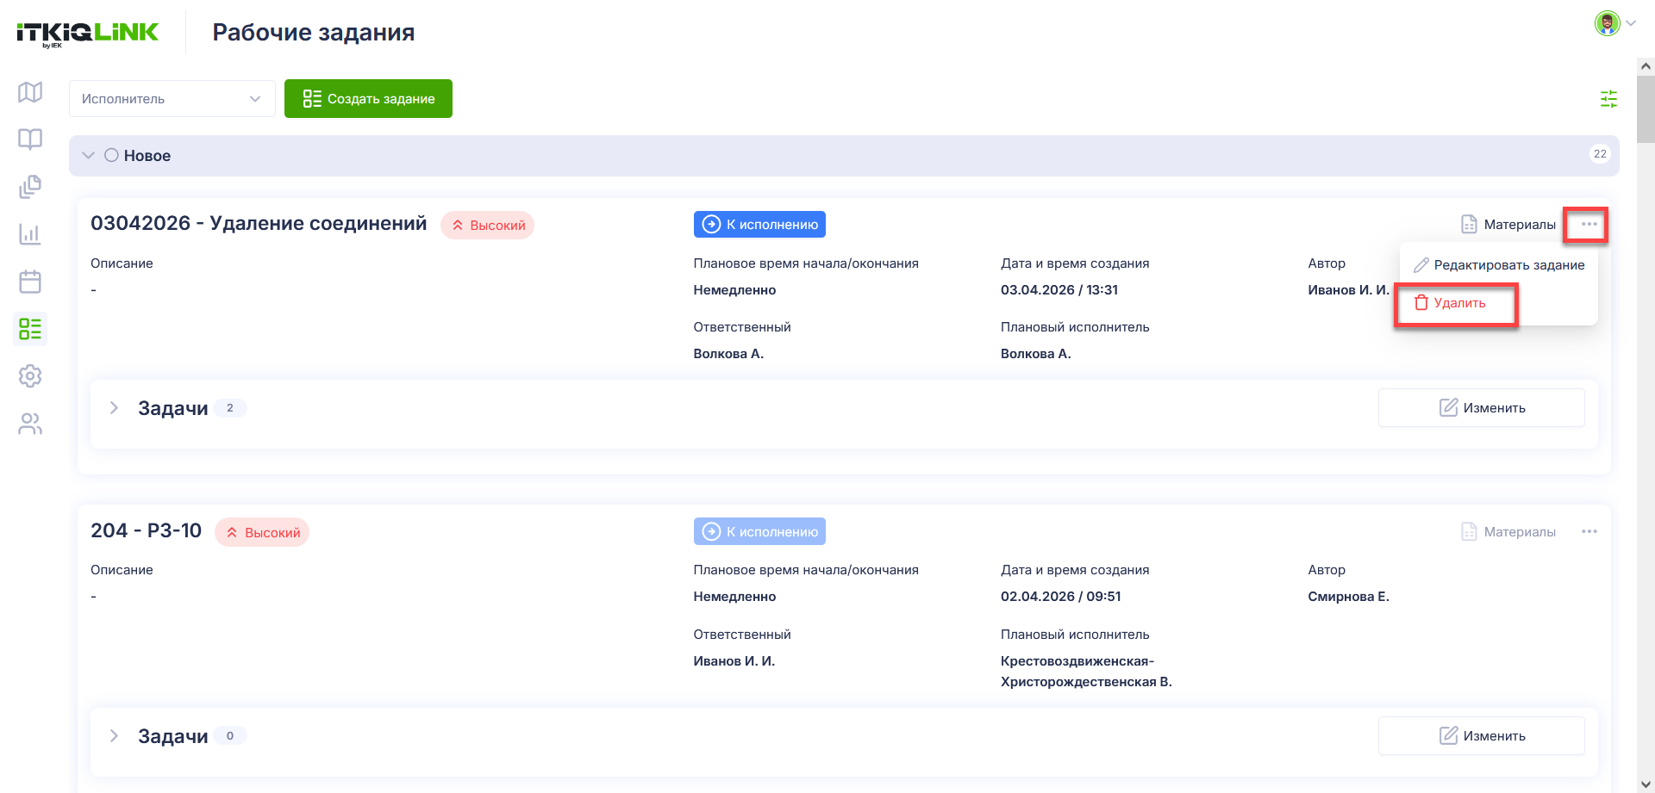Open the Исполнитель dropdown
The image size is (1655, 793).
[x=172, y=99]
